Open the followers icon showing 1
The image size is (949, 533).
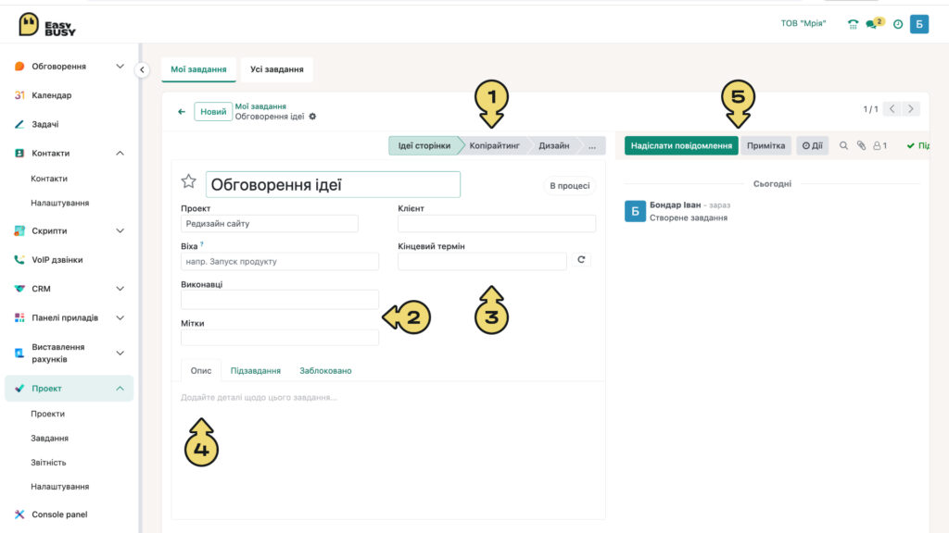[x=880, y=145]
